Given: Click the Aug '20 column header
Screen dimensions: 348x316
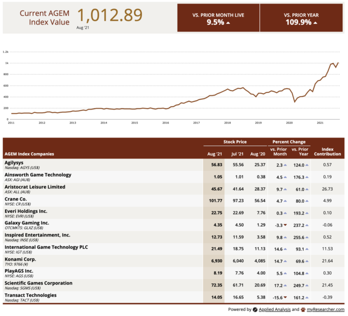Looking at the screenshot, I should tap(257, 154).
